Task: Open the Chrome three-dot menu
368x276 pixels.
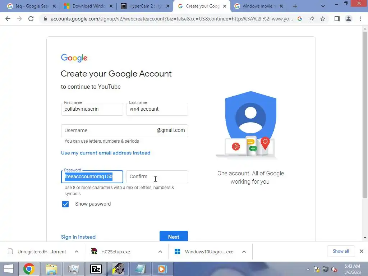Action: tap(360, 19)
